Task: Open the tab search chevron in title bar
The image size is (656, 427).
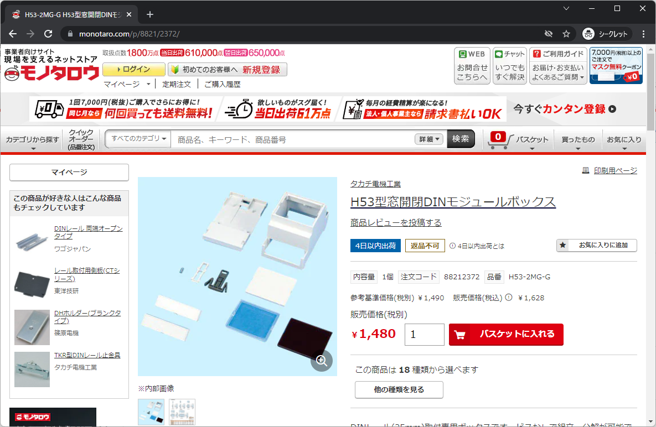Action: [566, 8]
